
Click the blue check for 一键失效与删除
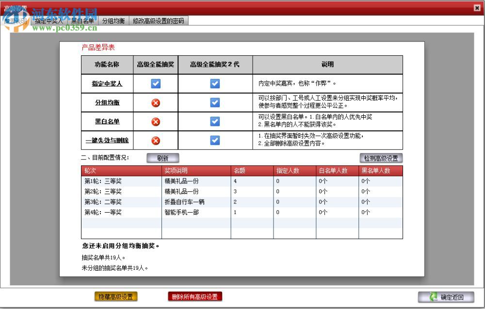pos(215,140)
